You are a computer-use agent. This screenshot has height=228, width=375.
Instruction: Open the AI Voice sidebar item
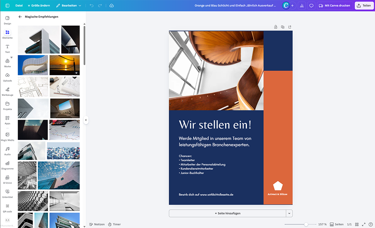7,179
